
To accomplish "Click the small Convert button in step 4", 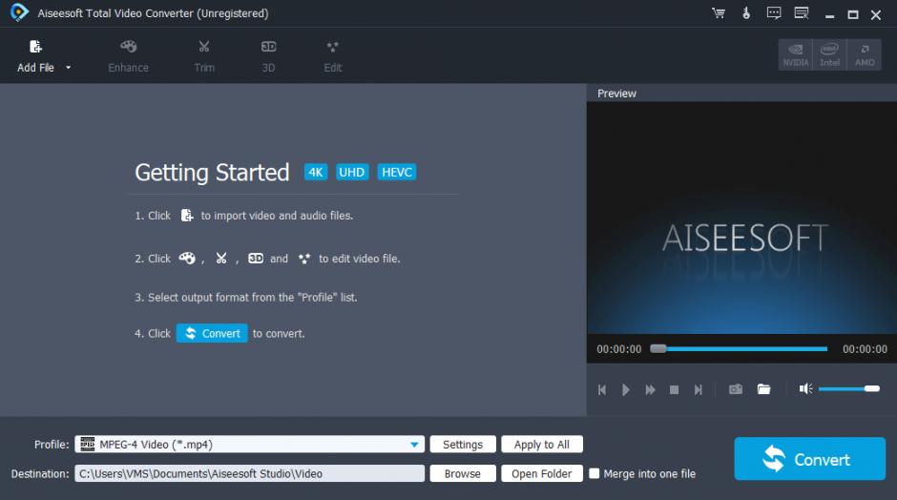I will (212, 334).
